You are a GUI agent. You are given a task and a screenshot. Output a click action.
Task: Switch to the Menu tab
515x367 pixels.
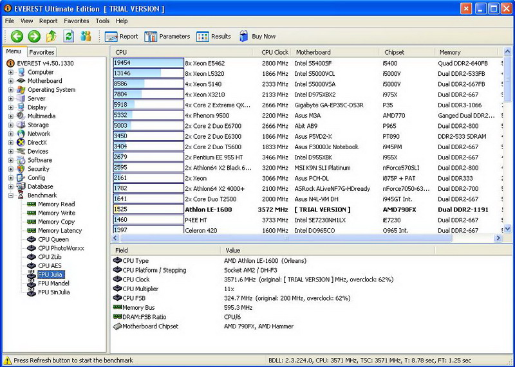click(14, 51)
